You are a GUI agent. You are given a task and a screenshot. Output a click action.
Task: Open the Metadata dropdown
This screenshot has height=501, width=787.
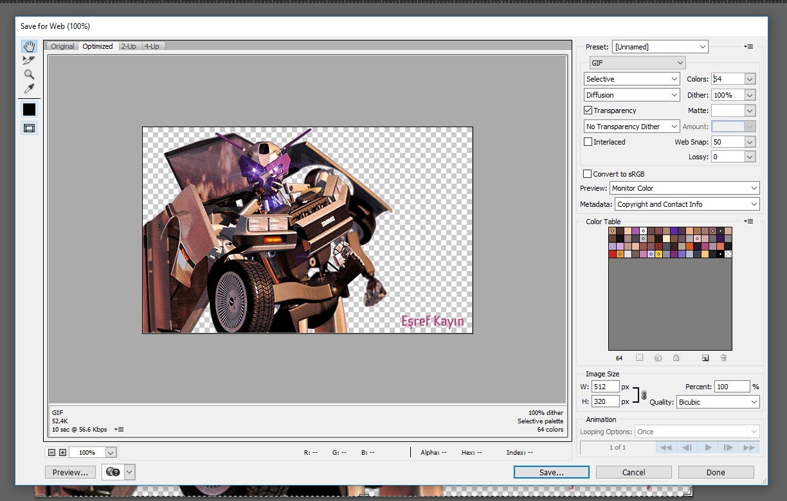[x=687, y=204]
